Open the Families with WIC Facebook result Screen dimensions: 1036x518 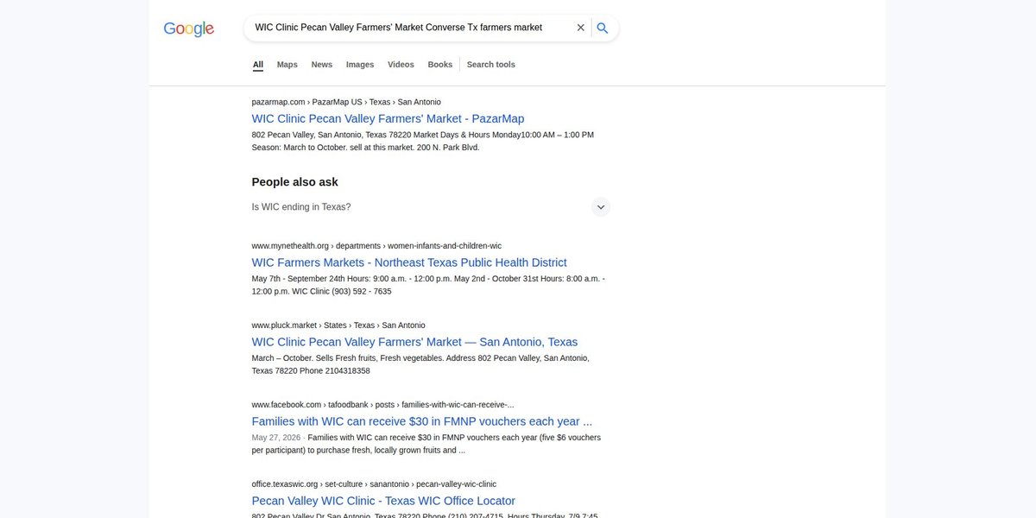pyautogui.click(x=422, y=421)
